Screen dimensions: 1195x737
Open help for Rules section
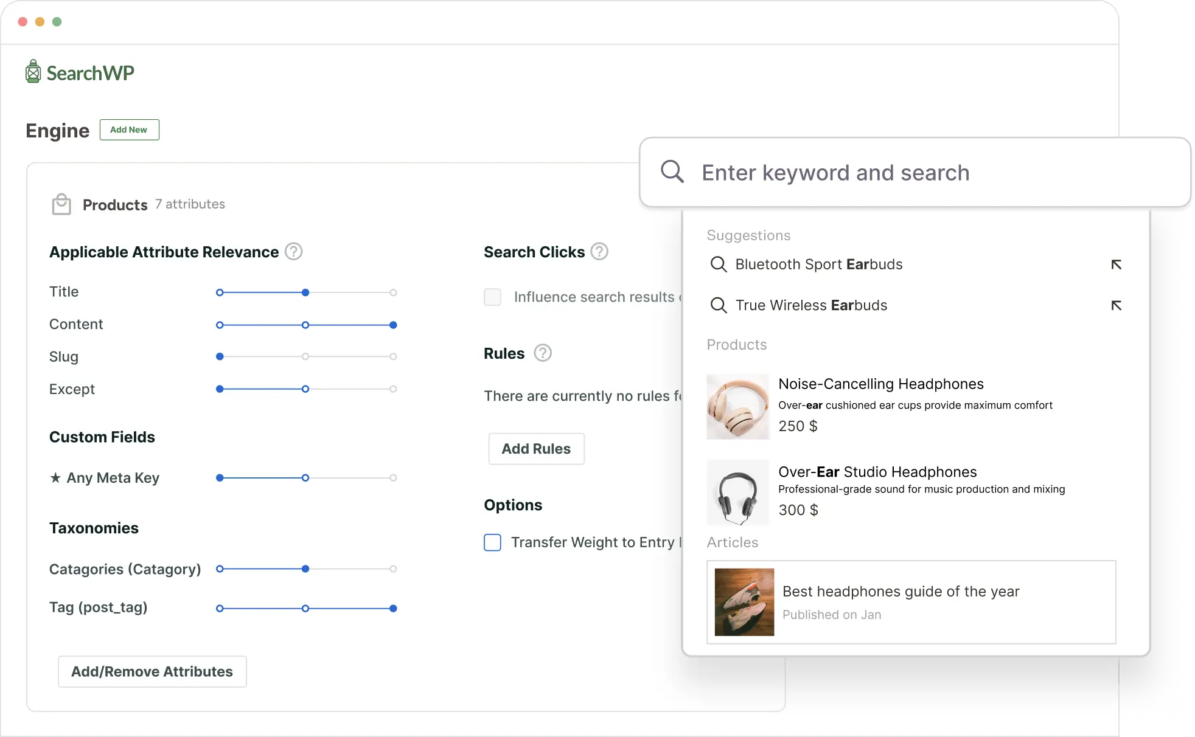[x=542, y=353]
